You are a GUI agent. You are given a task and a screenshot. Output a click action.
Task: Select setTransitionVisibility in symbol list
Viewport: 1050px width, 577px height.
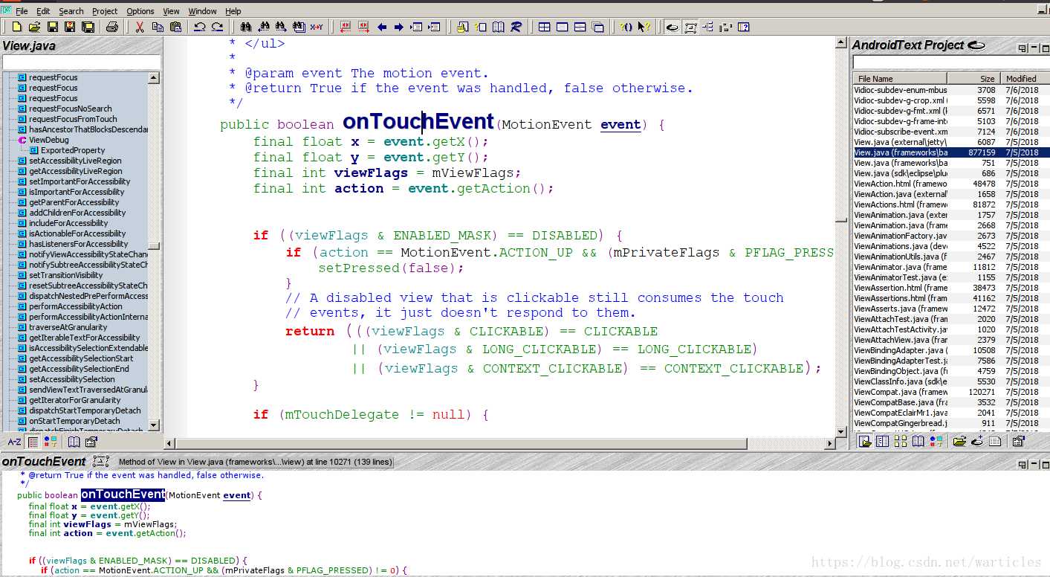65,275
